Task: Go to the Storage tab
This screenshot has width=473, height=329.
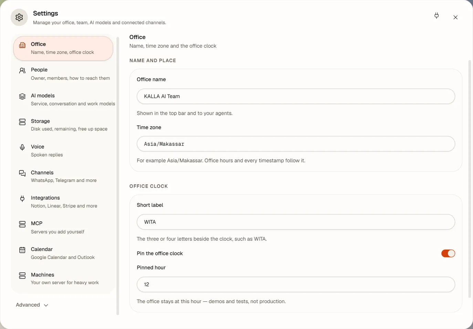Action: pyautogui.click(x=63, y=125)
